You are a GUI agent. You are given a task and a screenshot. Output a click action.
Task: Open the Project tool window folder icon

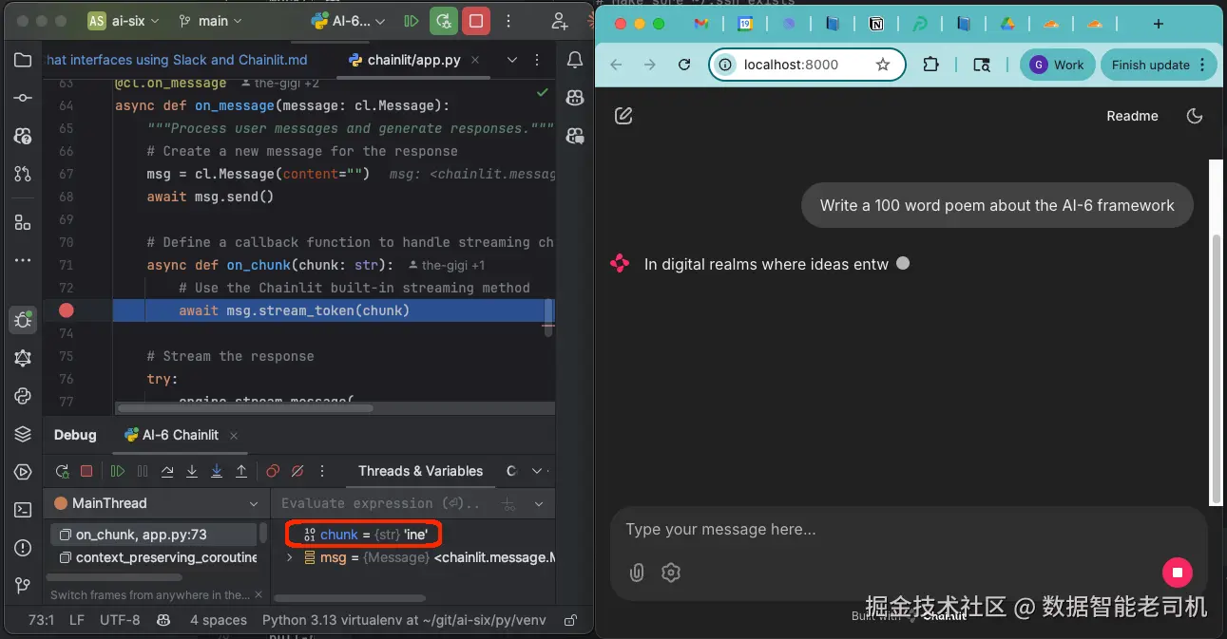tap(23, 60)
